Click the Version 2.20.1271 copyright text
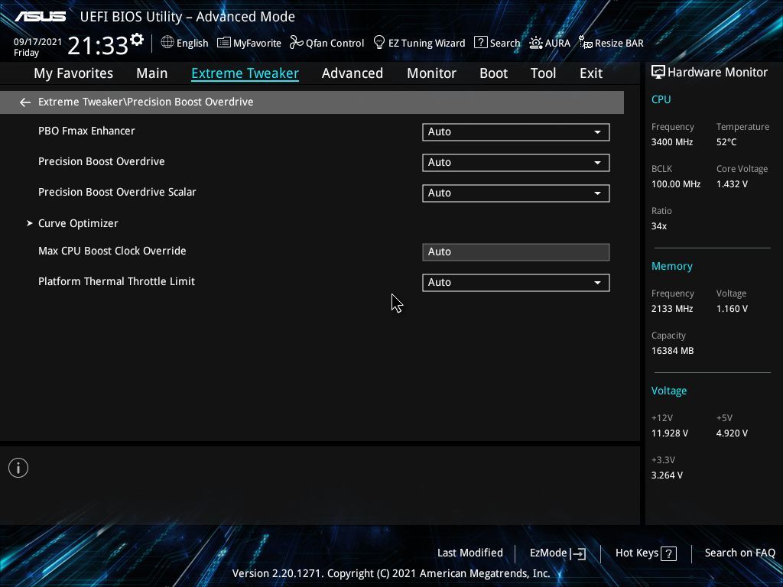The width and height of the screenshot is (783, 587). point(391,573)
